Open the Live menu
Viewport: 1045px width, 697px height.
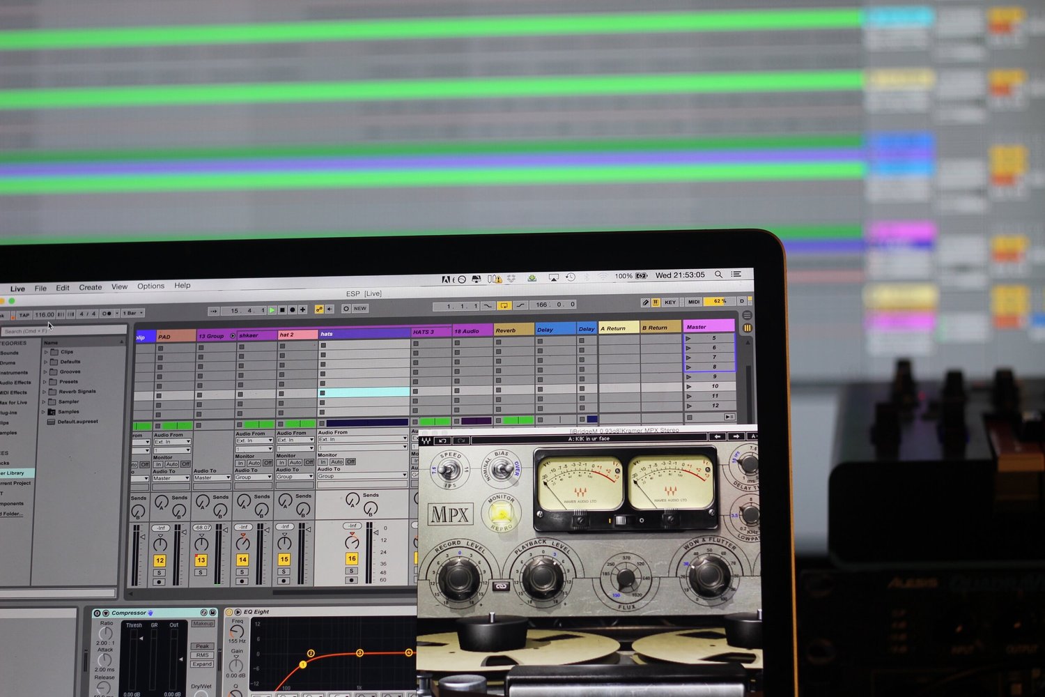17,289
